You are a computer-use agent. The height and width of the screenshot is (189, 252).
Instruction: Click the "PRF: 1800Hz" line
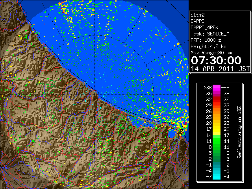206,40
